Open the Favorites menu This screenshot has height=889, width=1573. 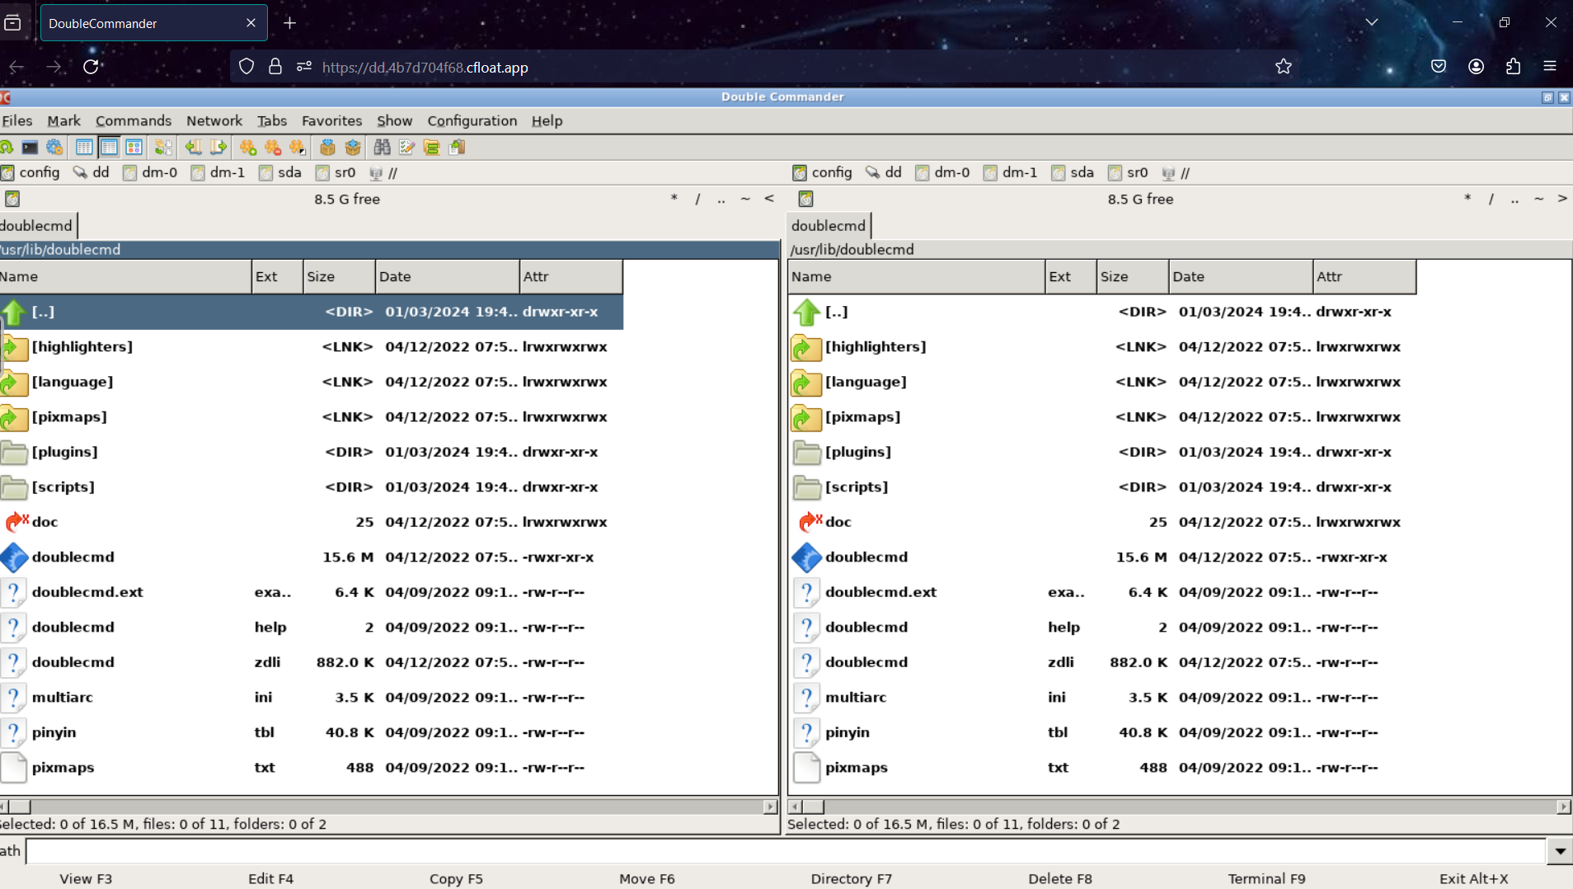tap(331, 120)
